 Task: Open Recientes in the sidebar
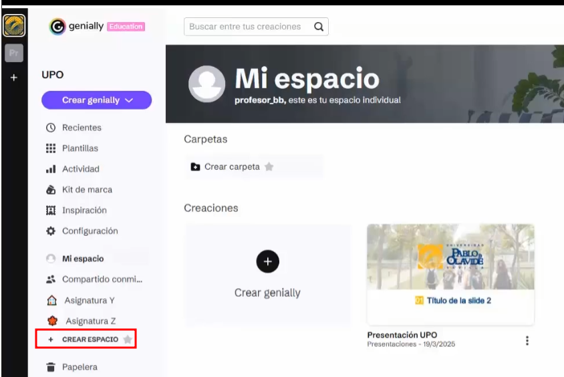tap(82, 128)
